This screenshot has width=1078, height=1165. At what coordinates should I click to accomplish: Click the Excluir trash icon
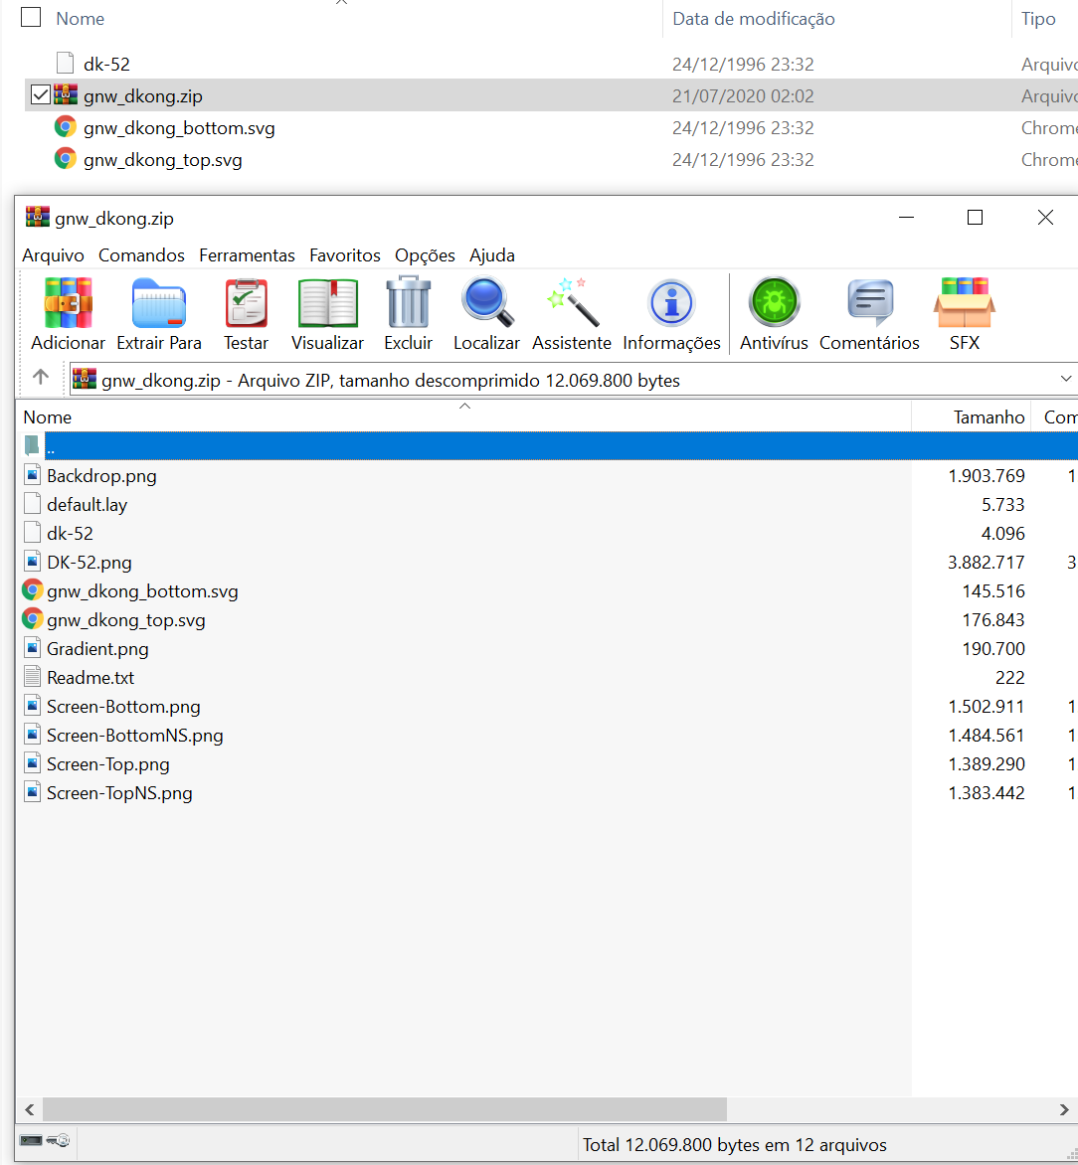tap(408, 302)
